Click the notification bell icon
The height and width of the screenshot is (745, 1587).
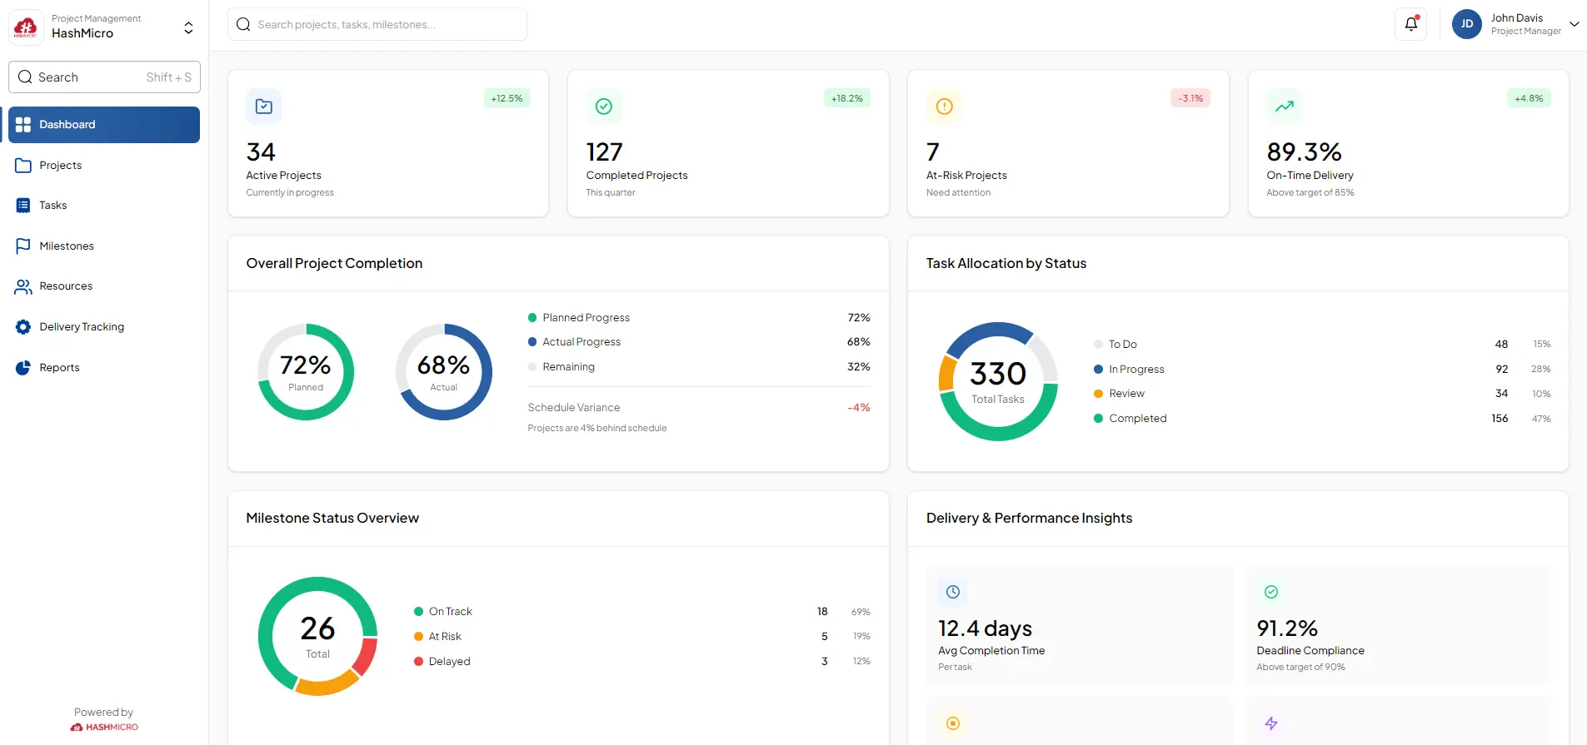pyautogui.click(x=1410, y=24)
